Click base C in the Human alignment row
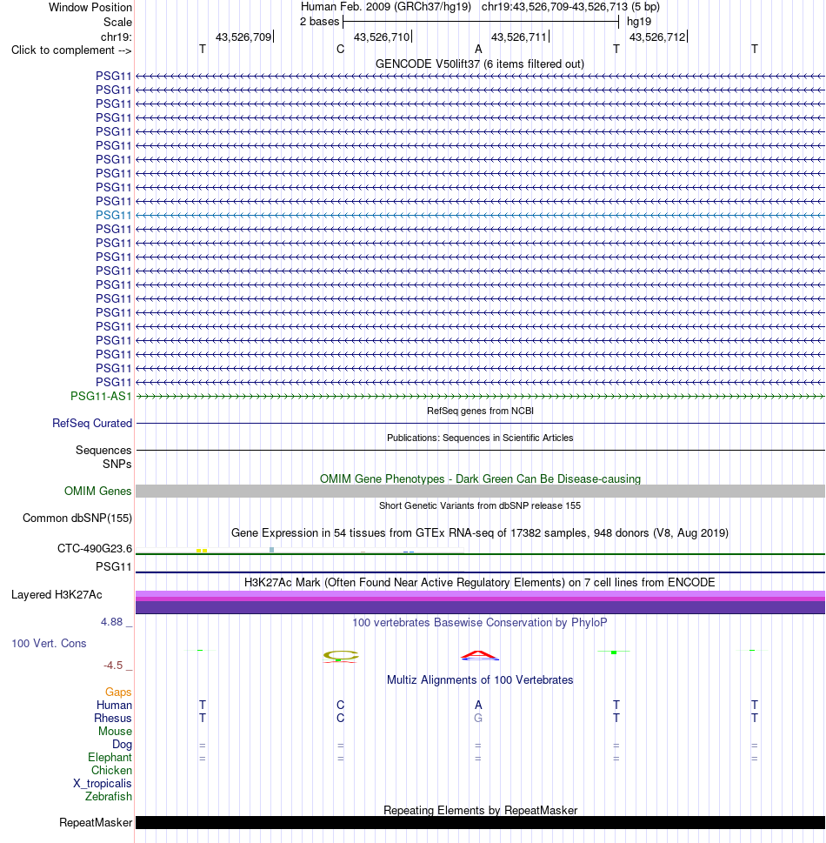The width and height of the screenshot is (826, 843). 340,705
